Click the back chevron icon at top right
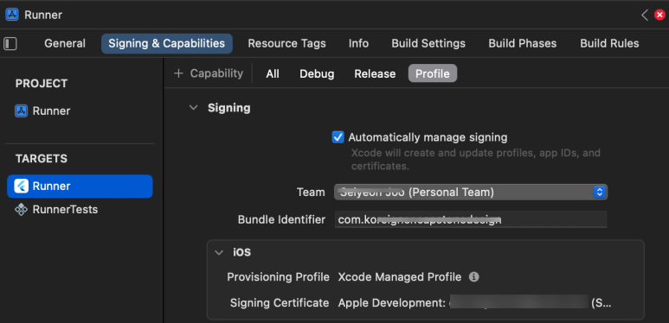This screenshot has height=323, width=669. coord(645,15)
